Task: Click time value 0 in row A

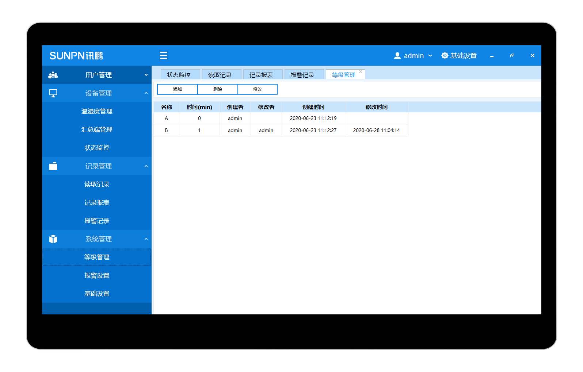Action: click(x=199, y=118)
